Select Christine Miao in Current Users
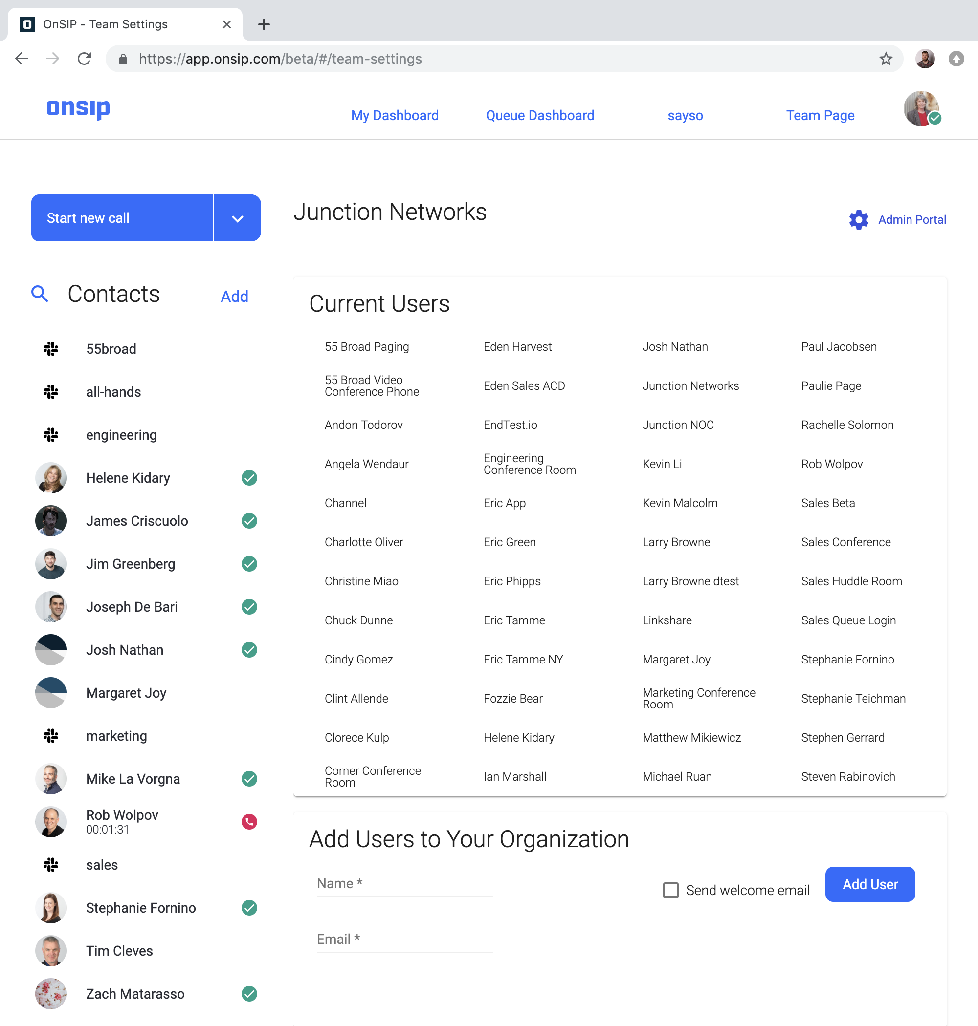The height and width of the screenshot is (1026, 978). [361, 581]
